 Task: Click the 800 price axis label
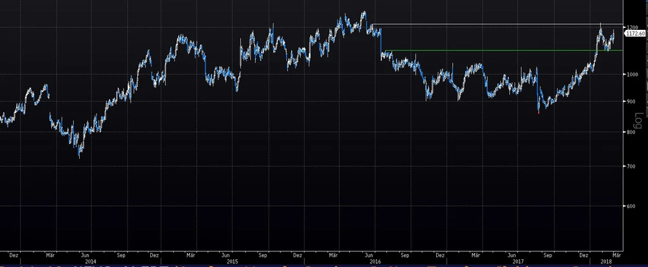click(x=630, y=133)
